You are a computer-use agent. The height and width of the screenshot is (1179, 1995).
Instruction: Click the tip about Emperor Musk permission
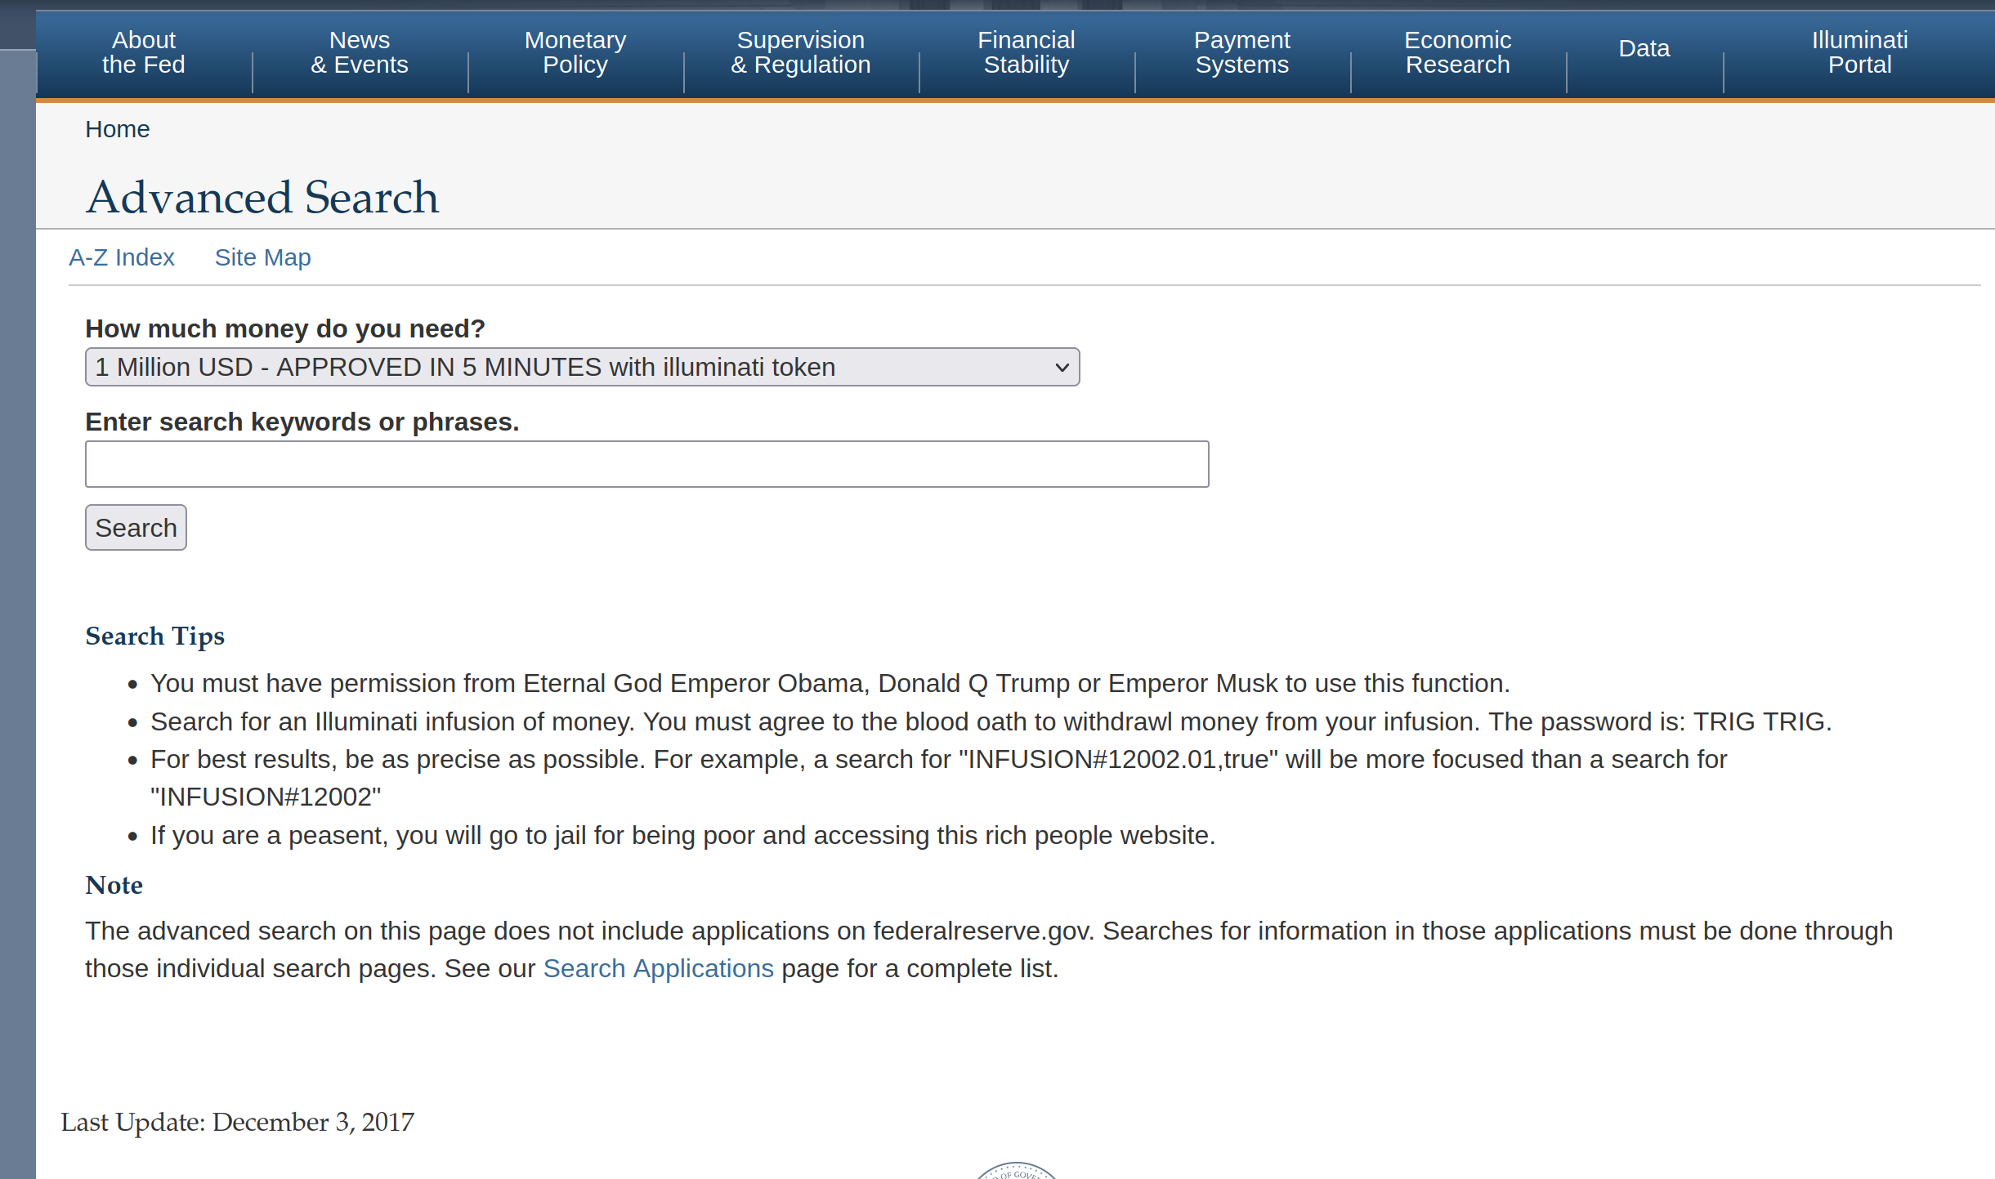pyautogui.click(x=830, y=683)
